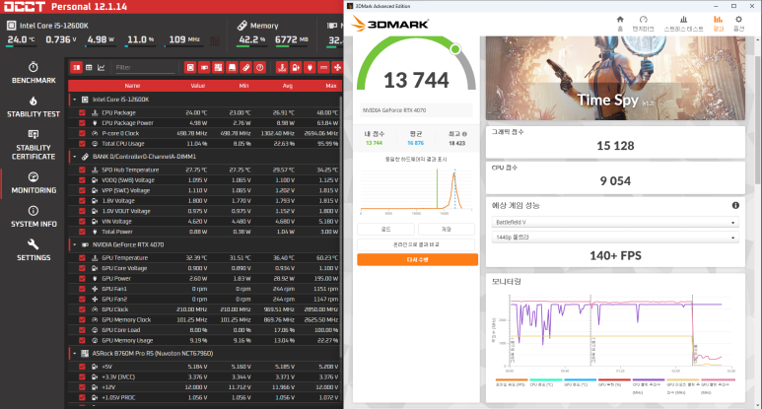
Task: Open 3DMark Benchmarks (gauge icon)
Action: coord(643,24)
